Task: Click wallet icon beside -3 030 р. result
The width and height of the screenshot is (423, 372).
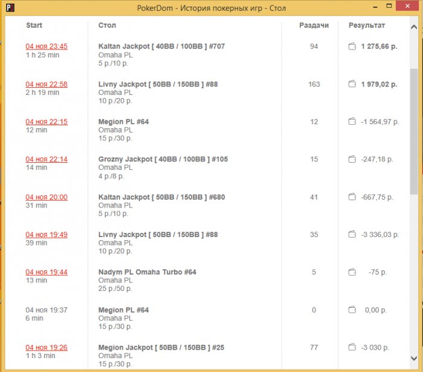Action: click(x=352, y=347)
